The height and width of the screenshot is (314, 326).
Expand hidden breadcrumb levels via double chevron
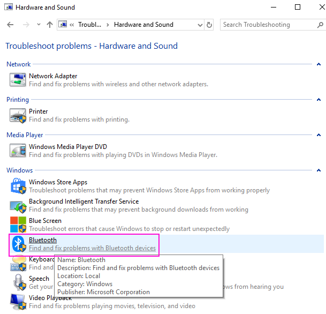tap(72, 25)
